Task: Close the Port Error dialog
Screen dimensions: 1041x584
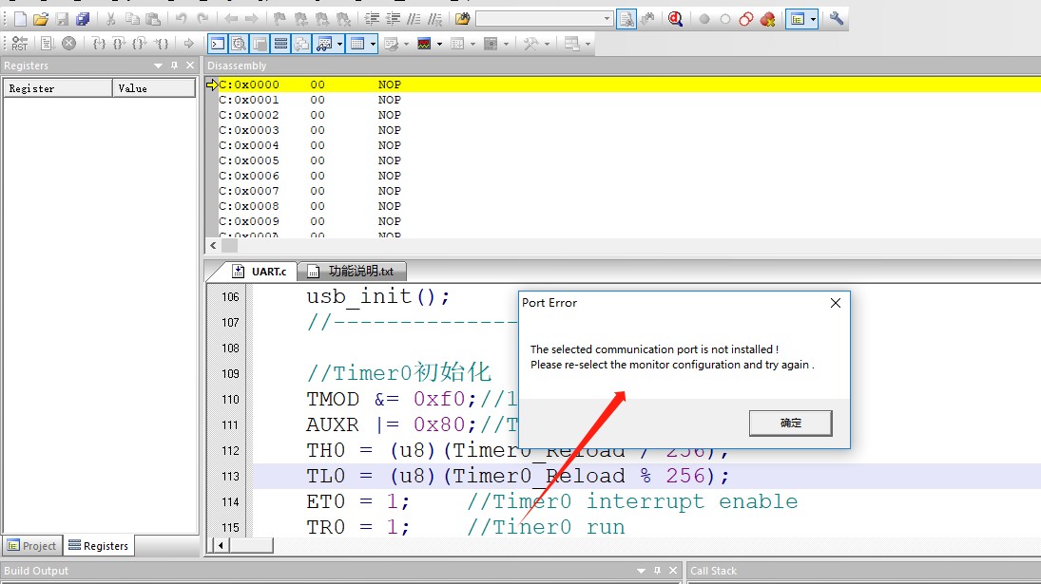Action: pyautogui.click(x=836, y=303)
